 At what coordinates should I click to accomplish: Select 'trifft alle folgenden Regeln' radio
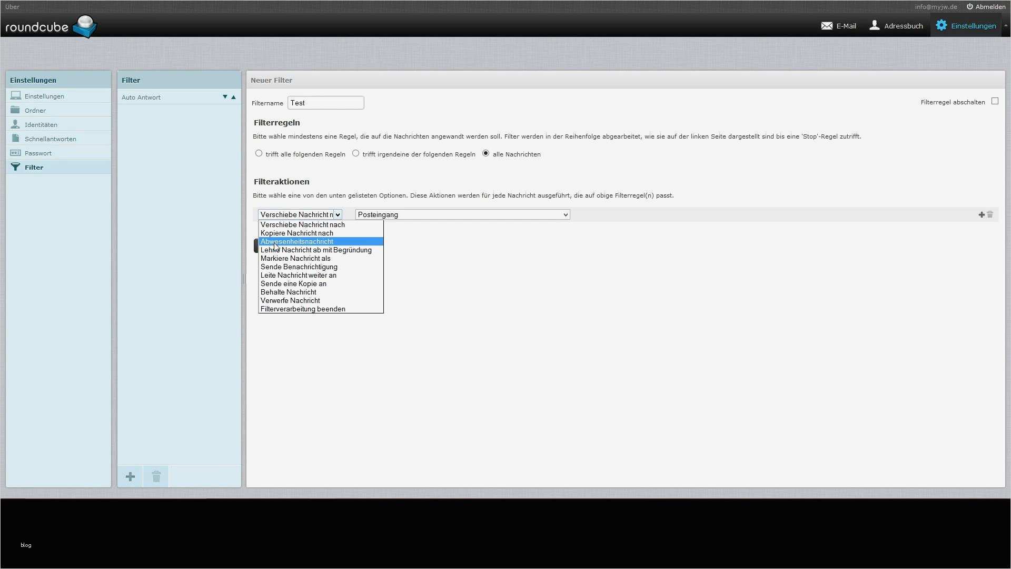259,153
